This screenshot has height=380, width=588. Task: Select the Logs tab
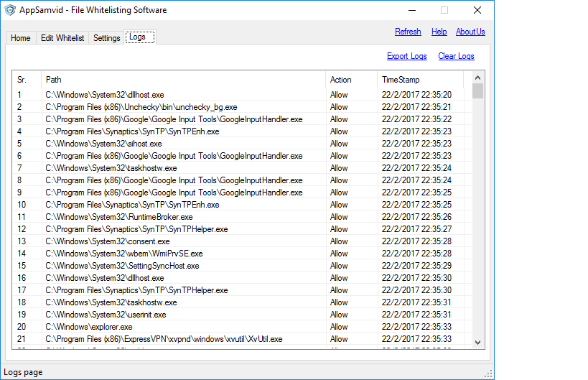tap(137, 37)
